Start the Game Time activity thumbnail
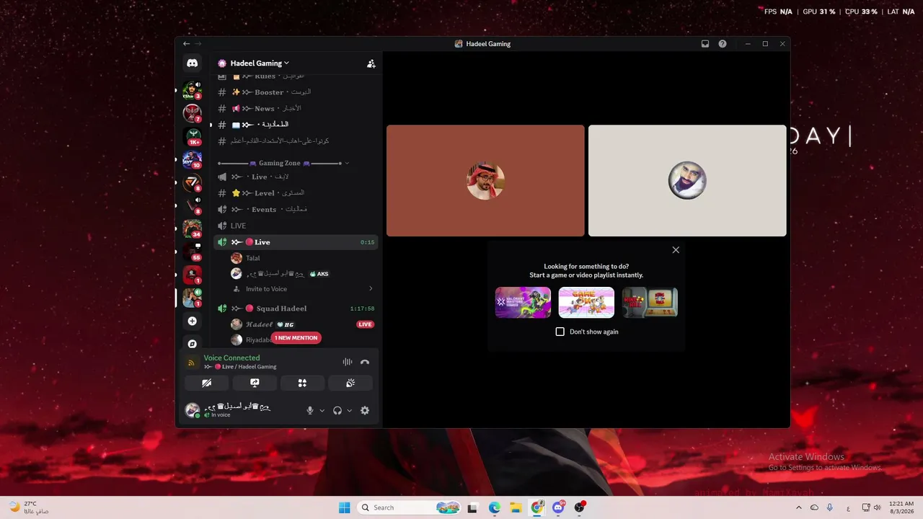 tap(586, 303)
